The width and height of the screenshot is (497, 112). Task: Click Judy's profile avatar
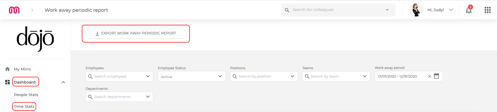tap(416, 10)
